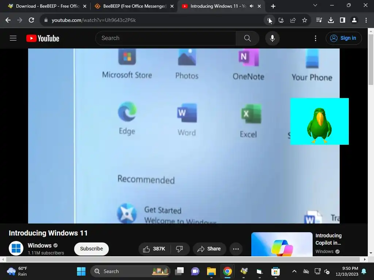Open the Windows channel name link
This screenshot has height=280, width=374.
(39, 245)
